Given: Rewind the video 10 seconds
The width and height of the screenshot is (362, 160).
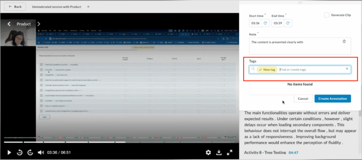Looking at the screenshot, I should [x=20, y=152].
